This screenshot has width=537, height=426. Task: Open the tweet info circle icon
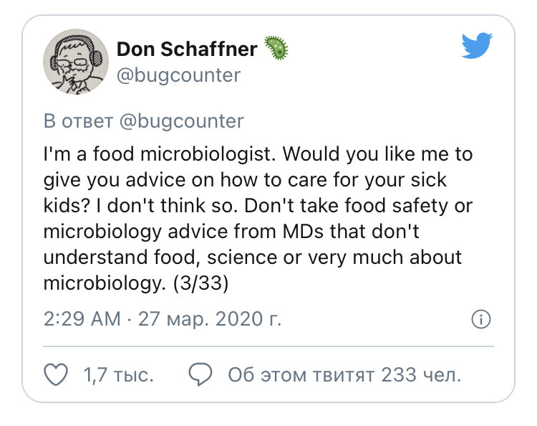[x=481, y=319]
